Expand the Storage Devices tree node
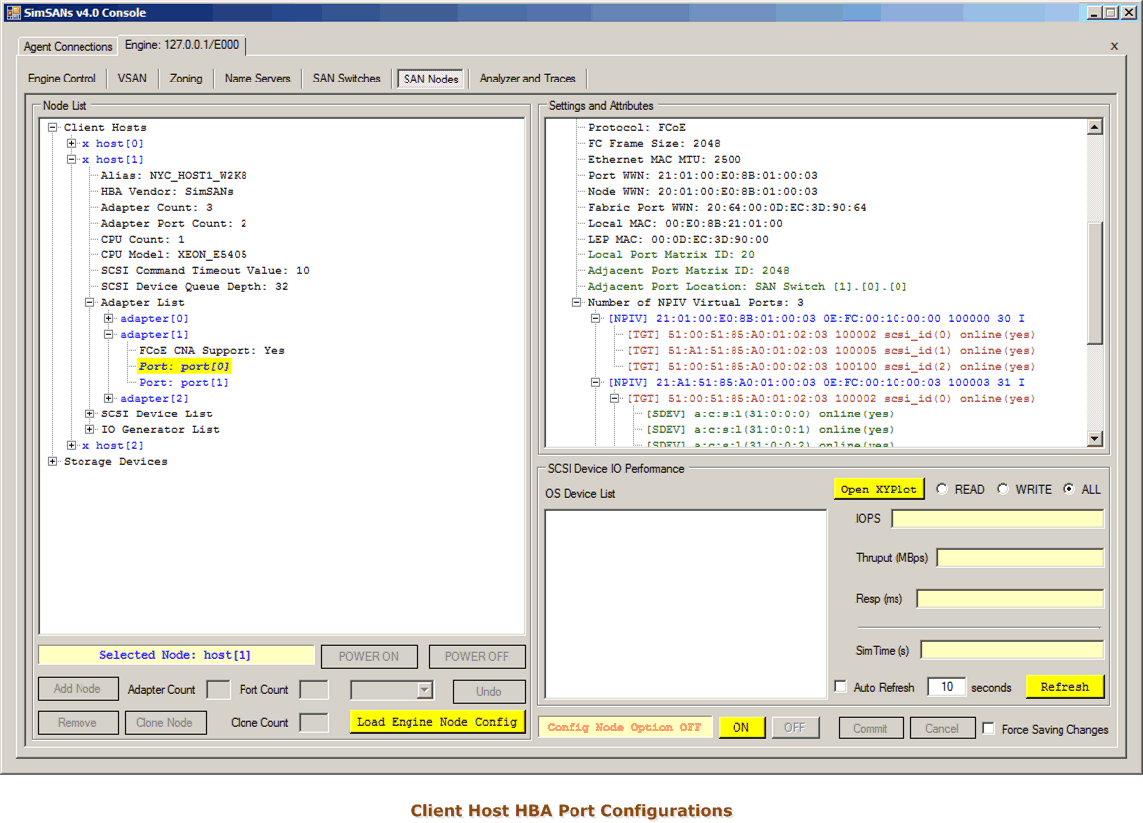 53,462
